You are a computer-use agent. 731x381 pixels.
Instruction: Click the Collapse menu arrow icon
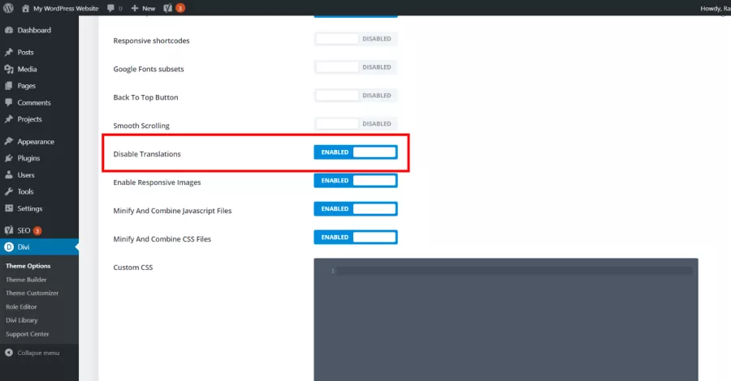[9, 353]
